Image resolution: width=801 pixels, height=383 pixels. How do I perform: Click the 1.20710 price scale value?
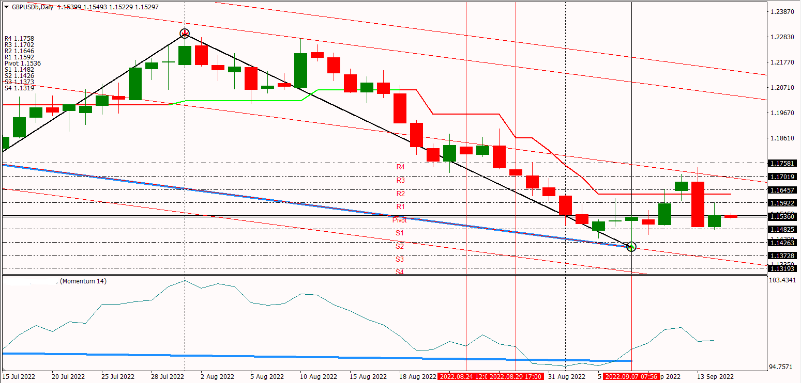[782, 88]
